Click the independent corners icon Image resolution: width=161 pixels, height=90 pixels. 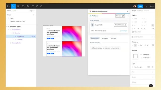153,25
